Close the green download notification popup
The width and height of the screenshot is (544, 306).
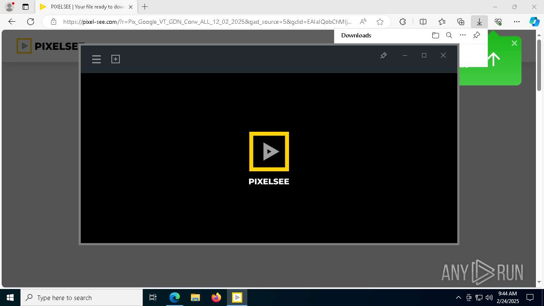click(514, 43)
